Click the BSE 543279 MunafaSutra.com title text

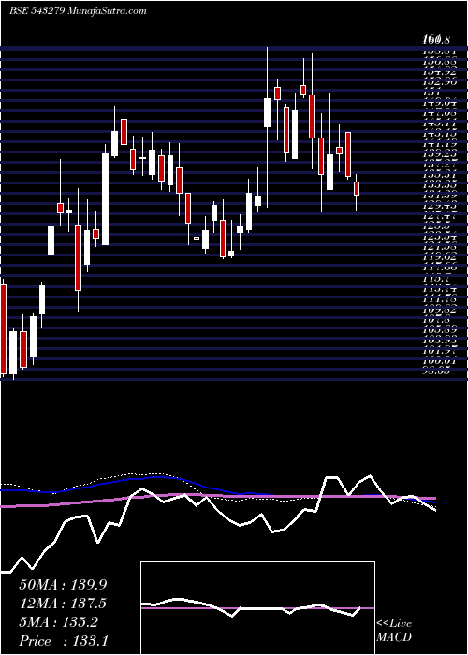(78, 11)
